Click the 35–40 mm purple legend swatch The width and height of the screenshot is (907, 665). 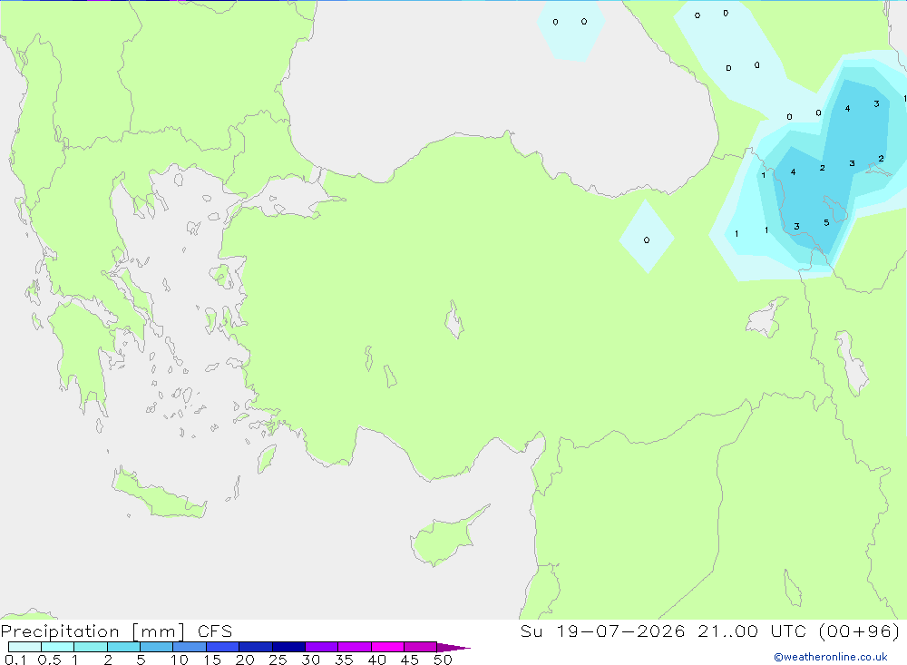(x=355, y=647)
